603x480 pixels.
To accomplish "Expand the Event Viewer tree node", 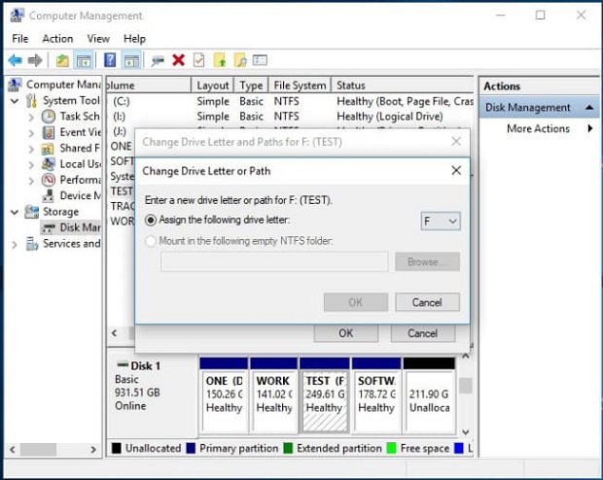I will tap(31, 133).
